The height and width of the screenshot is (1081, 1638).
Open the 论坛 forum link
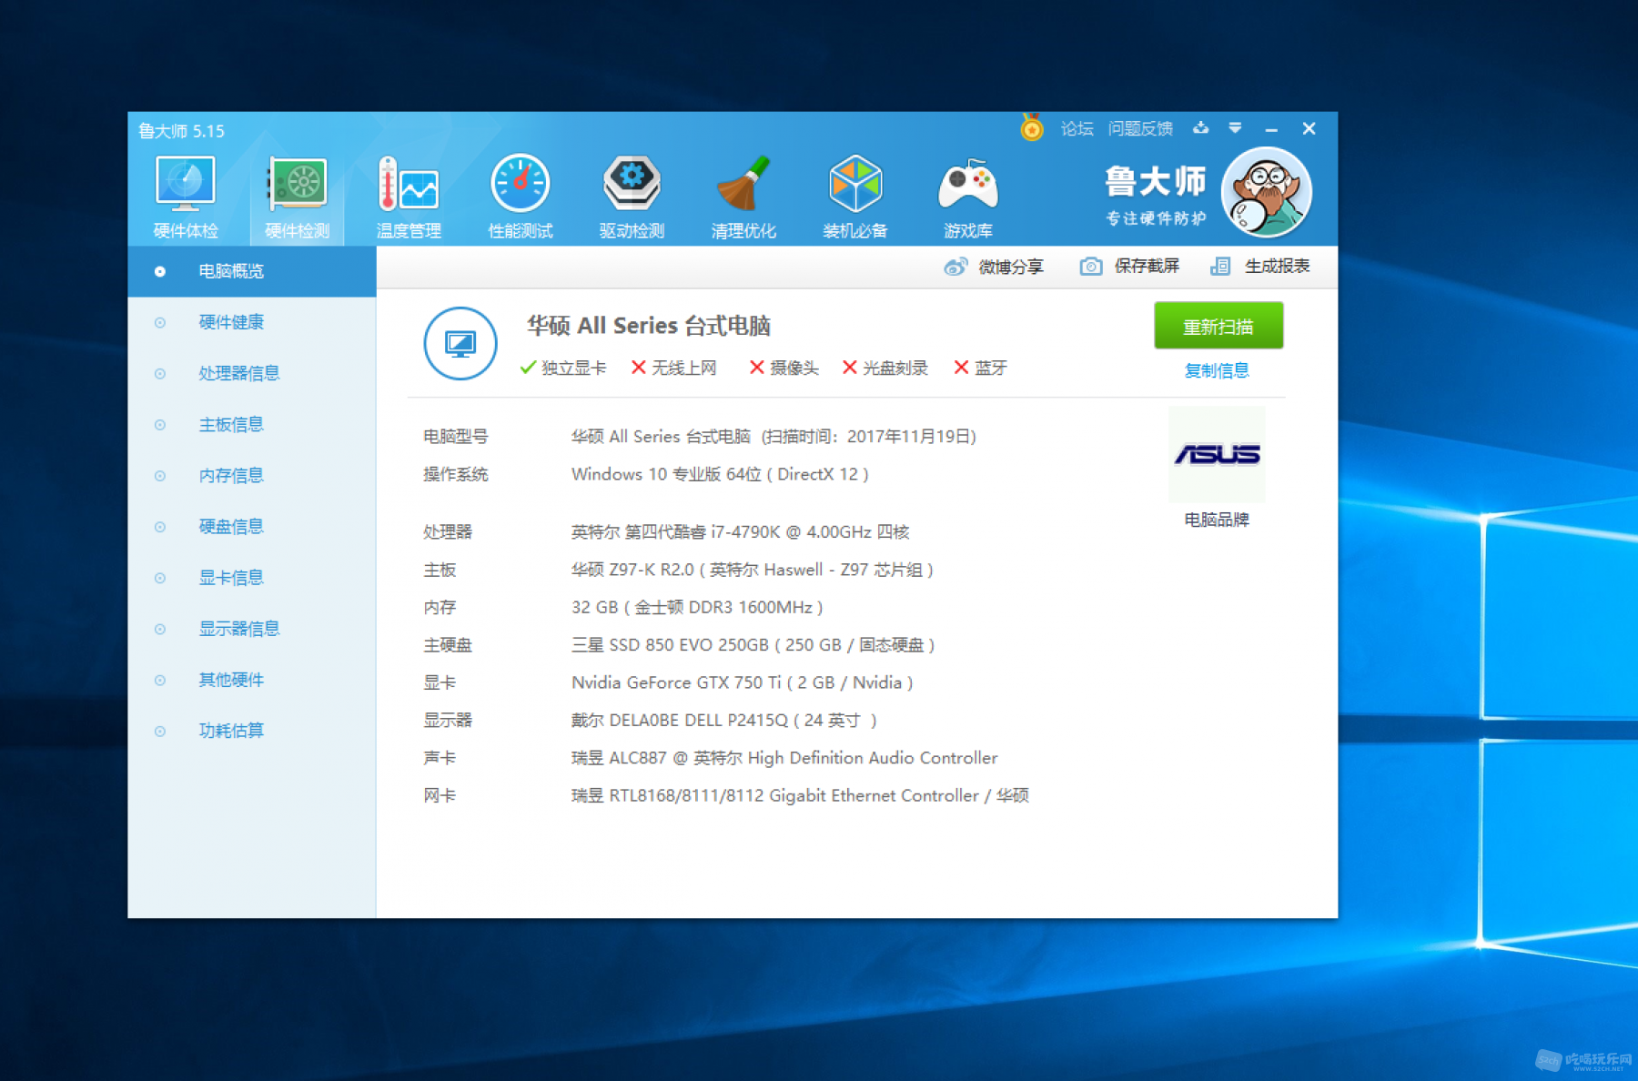coord(1077,128)
